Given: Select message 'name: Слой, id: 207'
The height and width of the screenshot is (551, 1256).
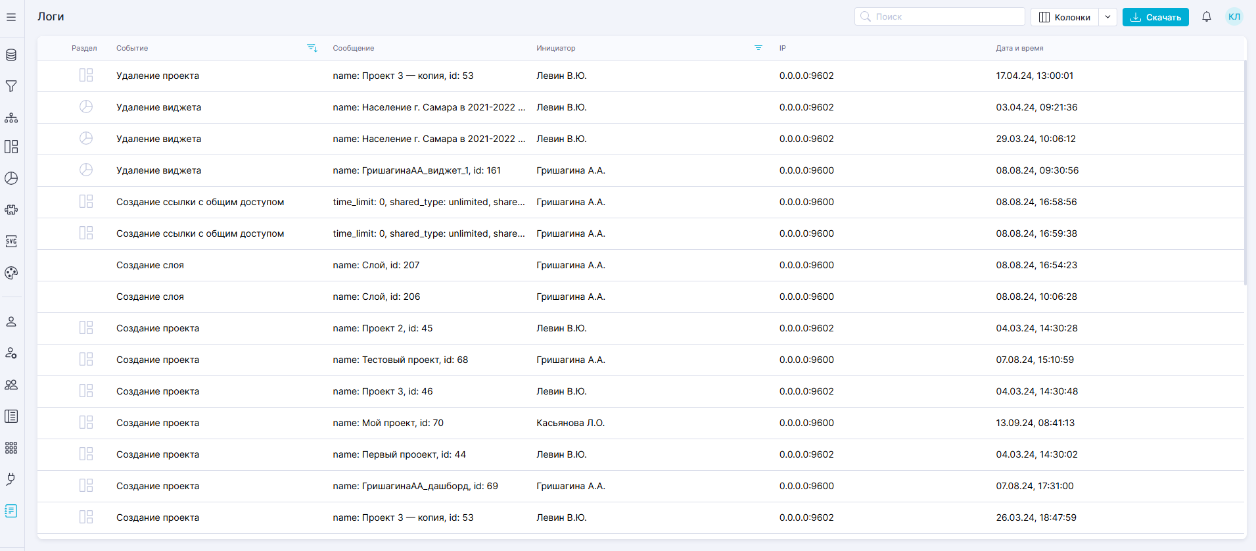Looking at the screenshot, I should 376,265.
